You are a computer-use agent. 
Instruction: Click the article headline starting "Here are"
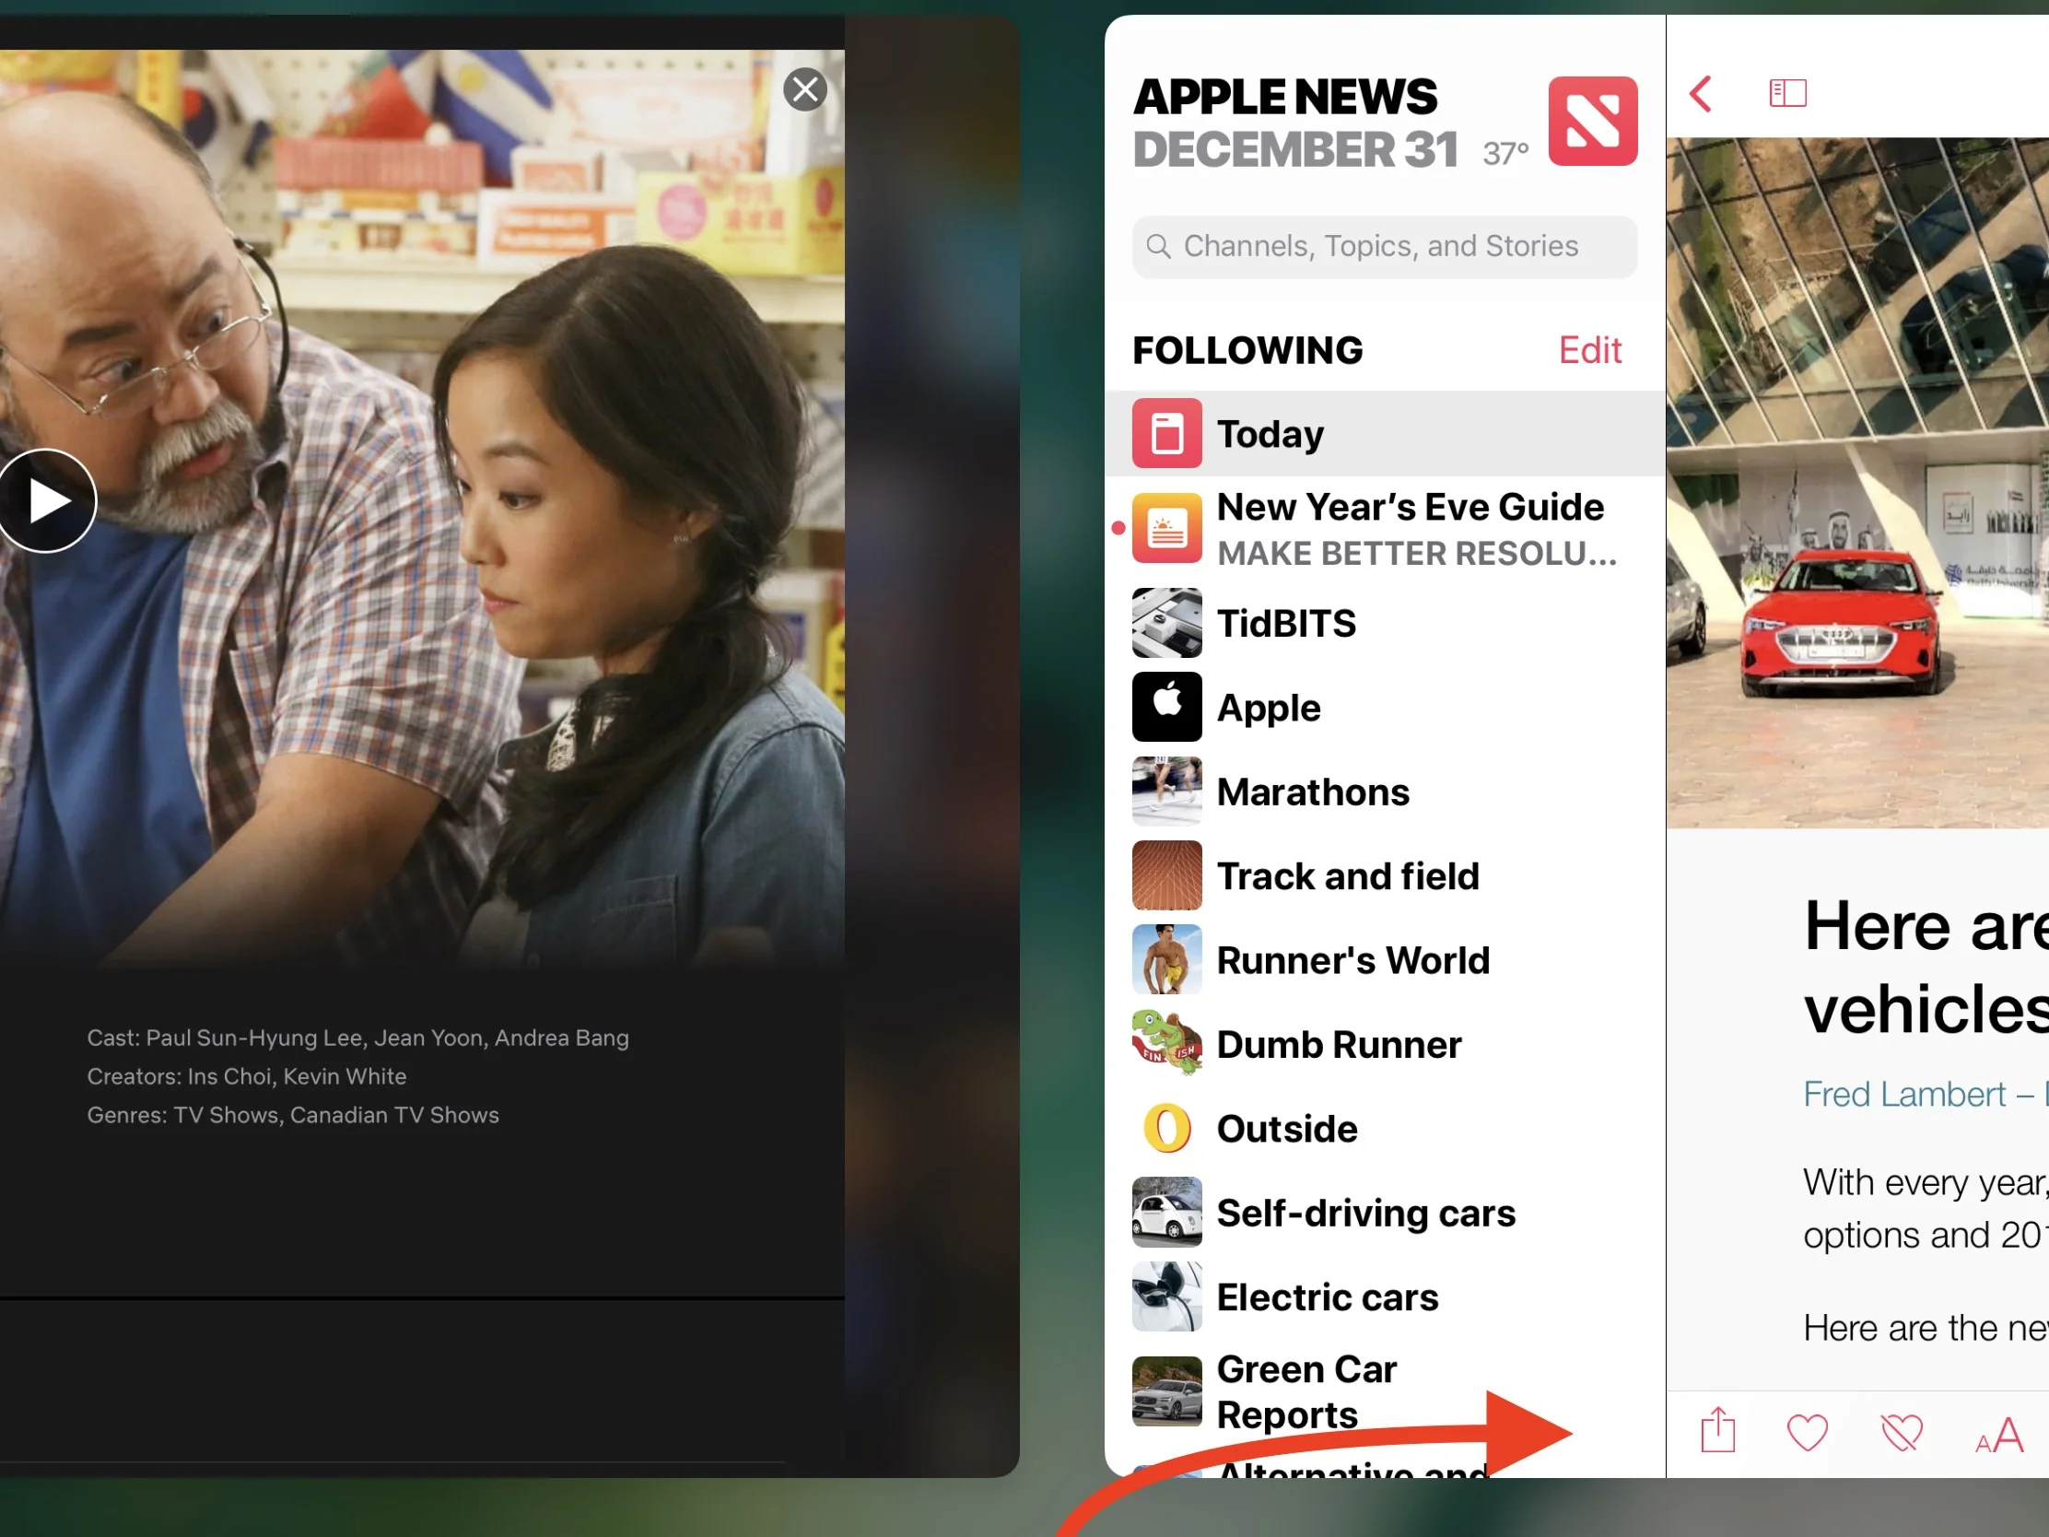[x=1926, y=968]
